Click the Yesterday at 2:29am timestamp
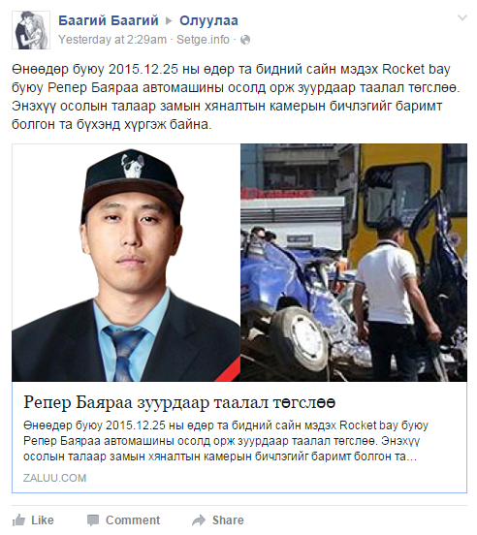 (x=112, y=40)
